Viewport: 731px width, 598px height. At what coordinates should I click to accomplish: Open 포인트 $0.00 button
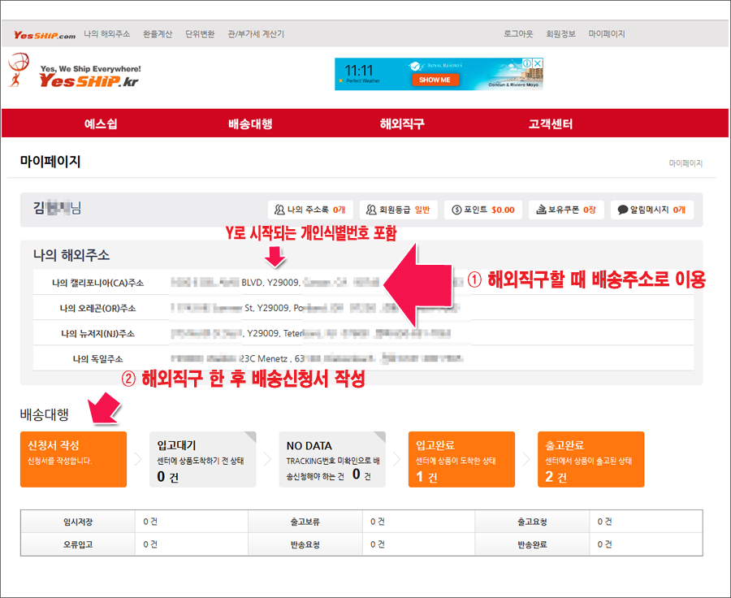pos(483,210)
